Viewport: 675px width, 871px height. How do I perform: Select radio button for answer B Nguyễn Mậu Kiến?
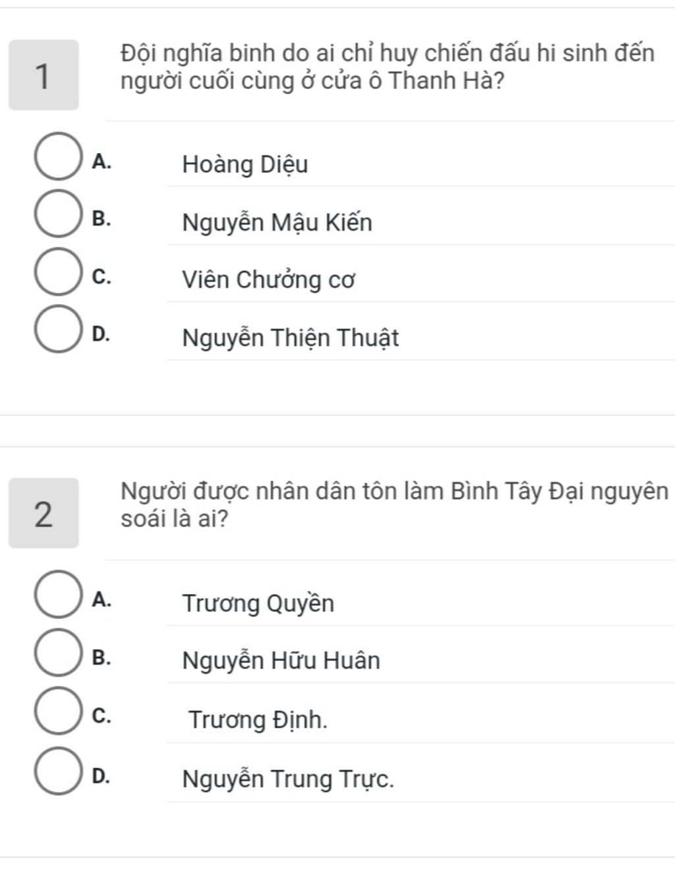pos(57,214)
